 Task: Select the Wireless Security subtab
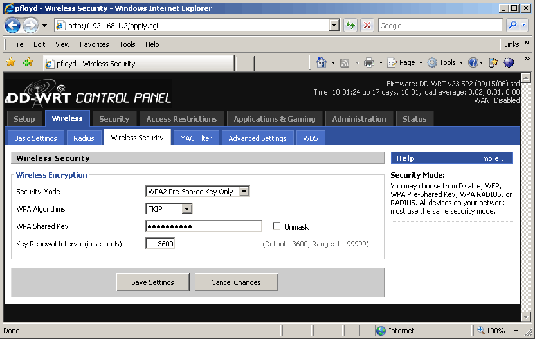(x=137, y=138)
